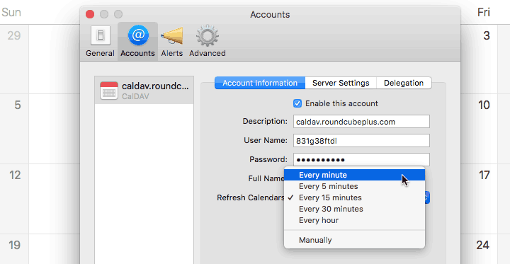Switch to Server Settings tab
510x264 pixels.
341,83
